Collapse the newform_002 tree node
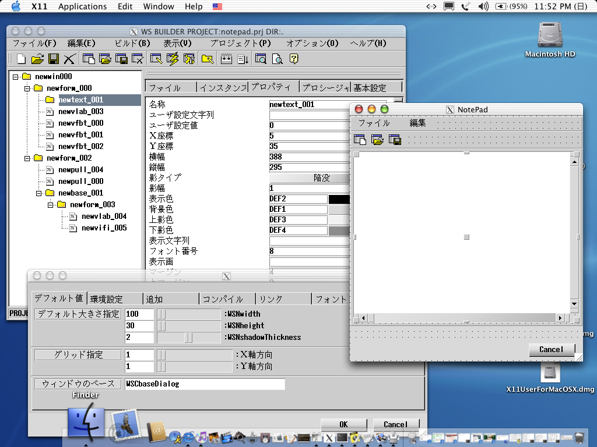This screenshot has height=447, width=597. tap(27, 158)
